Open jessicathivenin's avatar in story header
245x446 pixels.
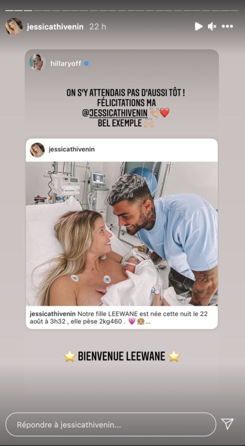(14, 27)
